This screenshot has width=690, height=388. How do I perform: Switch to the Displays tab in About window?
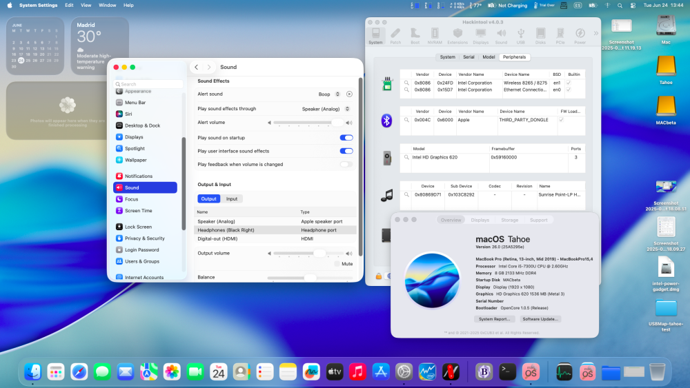[x=480, y=220]
